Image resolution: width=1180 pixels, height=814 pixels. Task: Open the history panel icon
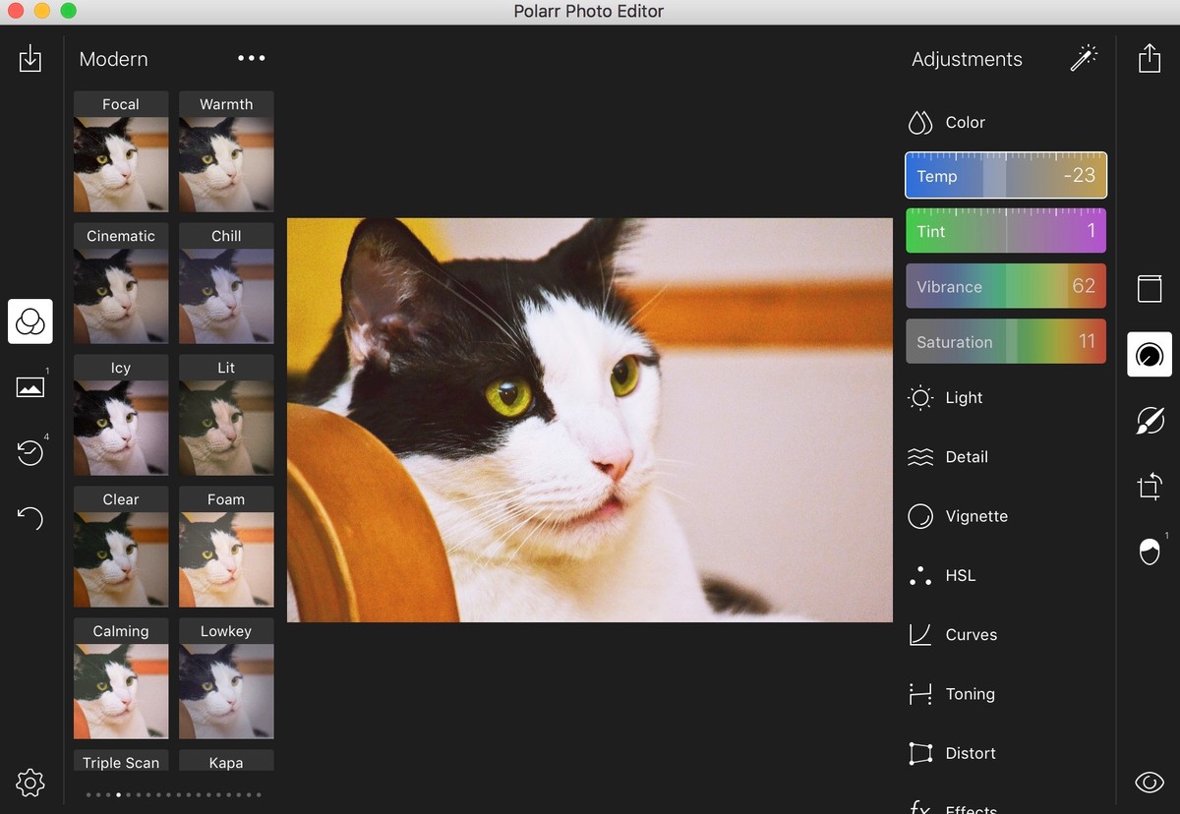[x=30, y=452]
